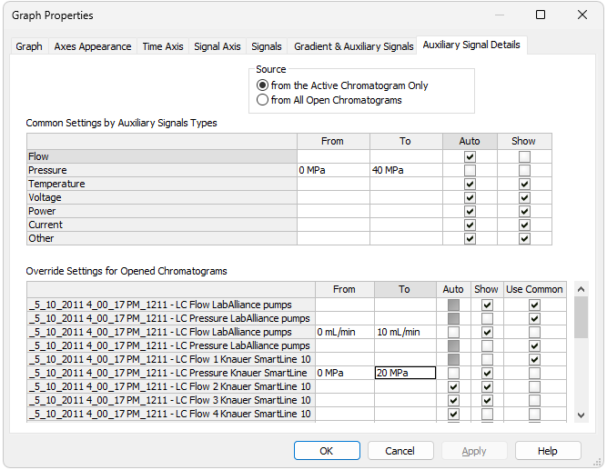This screenshot has height=470, width=607.
Task: Toggle Show for the Temperature row
Action: point(524,185)
